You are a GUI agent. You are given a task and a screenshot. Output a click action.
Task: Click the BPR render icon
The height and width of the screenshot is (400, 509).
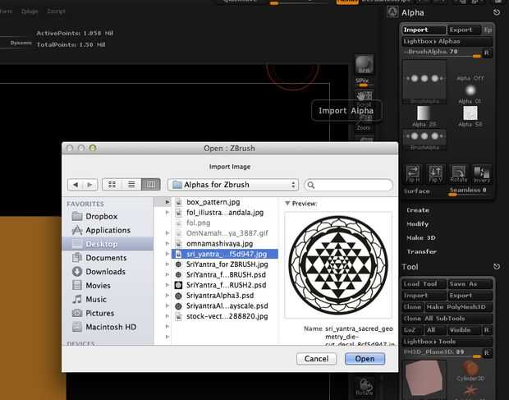point(365,64)
